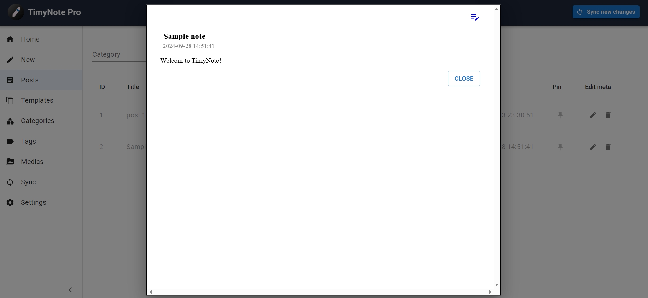Viewport: 648px width, 298px height.
Task: Open the Medias section
Action: pyautogui.click(x=32, y=162)
